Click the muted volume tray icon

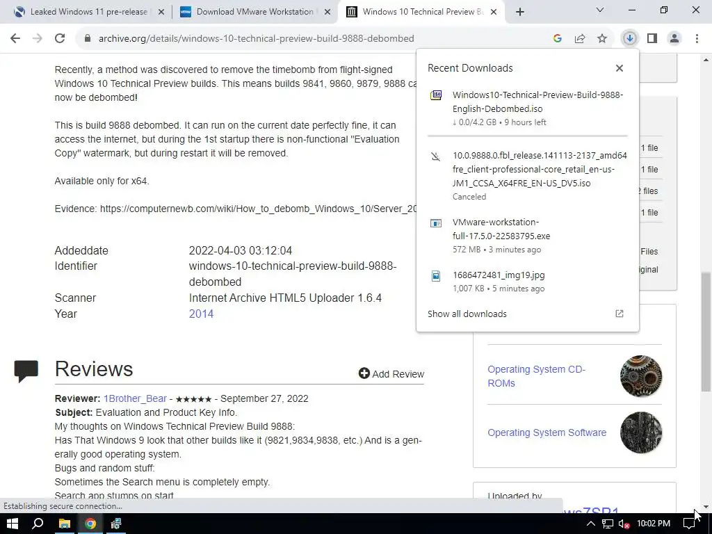point(624,524)
